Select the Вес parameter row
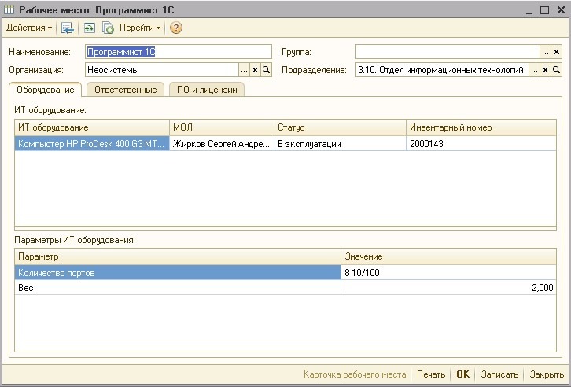 (285, 288)
